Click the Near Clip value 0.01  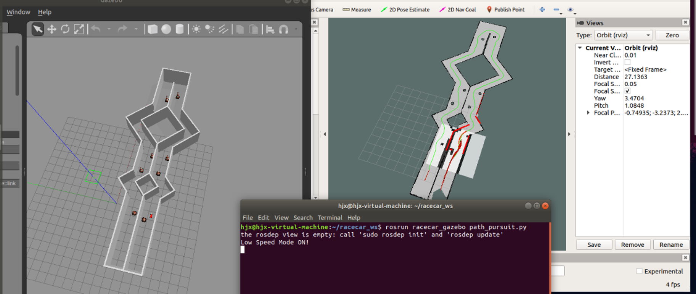[x=630, y=55]
